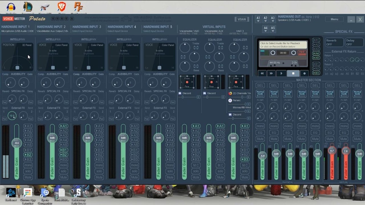
Task: Click the Discord icon under Voicemeeter VAIO input
Action: (180, 93)
